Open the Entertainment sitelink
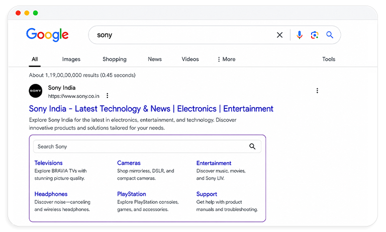This screenshot has height=232, width=386. point(214,163)
